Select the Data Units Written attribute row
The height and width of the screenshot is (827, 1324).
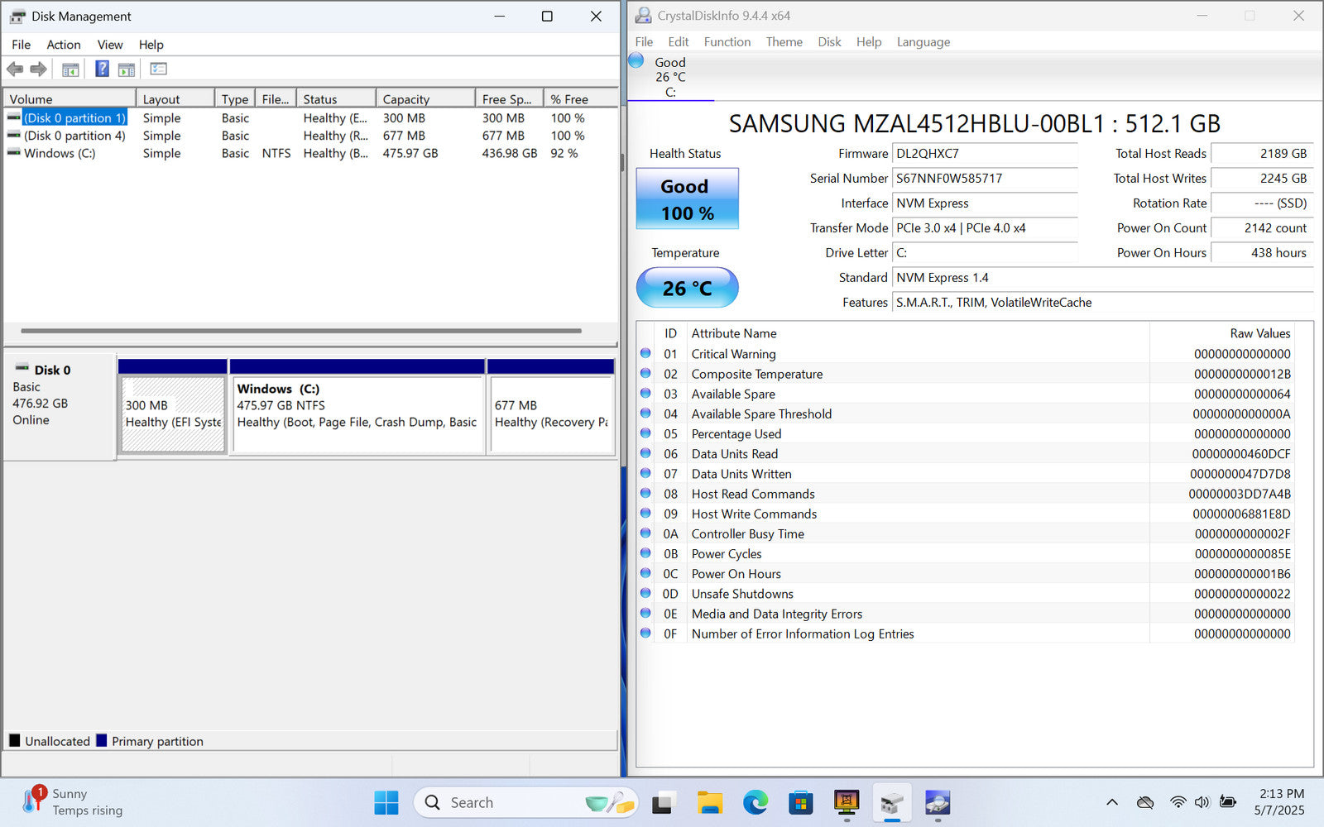pyautogui.click(x=965, y=473)
